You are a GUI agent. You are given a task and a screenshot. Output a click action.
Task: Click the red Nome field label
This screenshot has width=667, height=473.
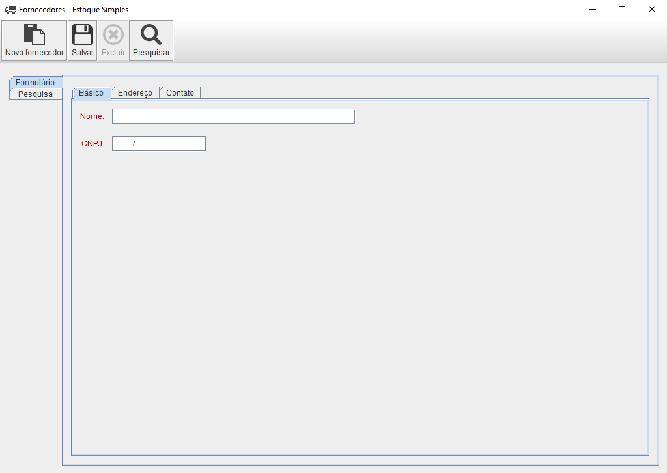[x=92, y=116]
